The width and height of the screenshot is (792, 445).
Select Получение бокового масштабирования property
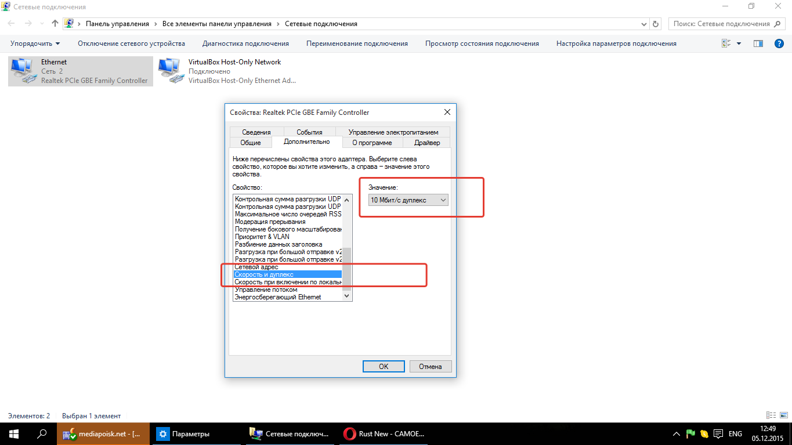click(x=288, y=229)
